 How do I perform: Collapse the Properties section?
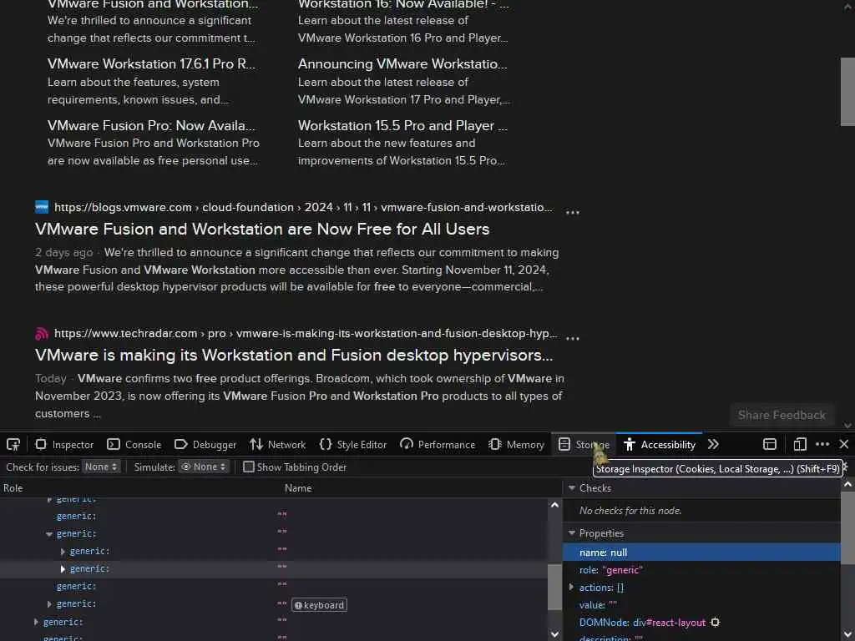(572, 533)
